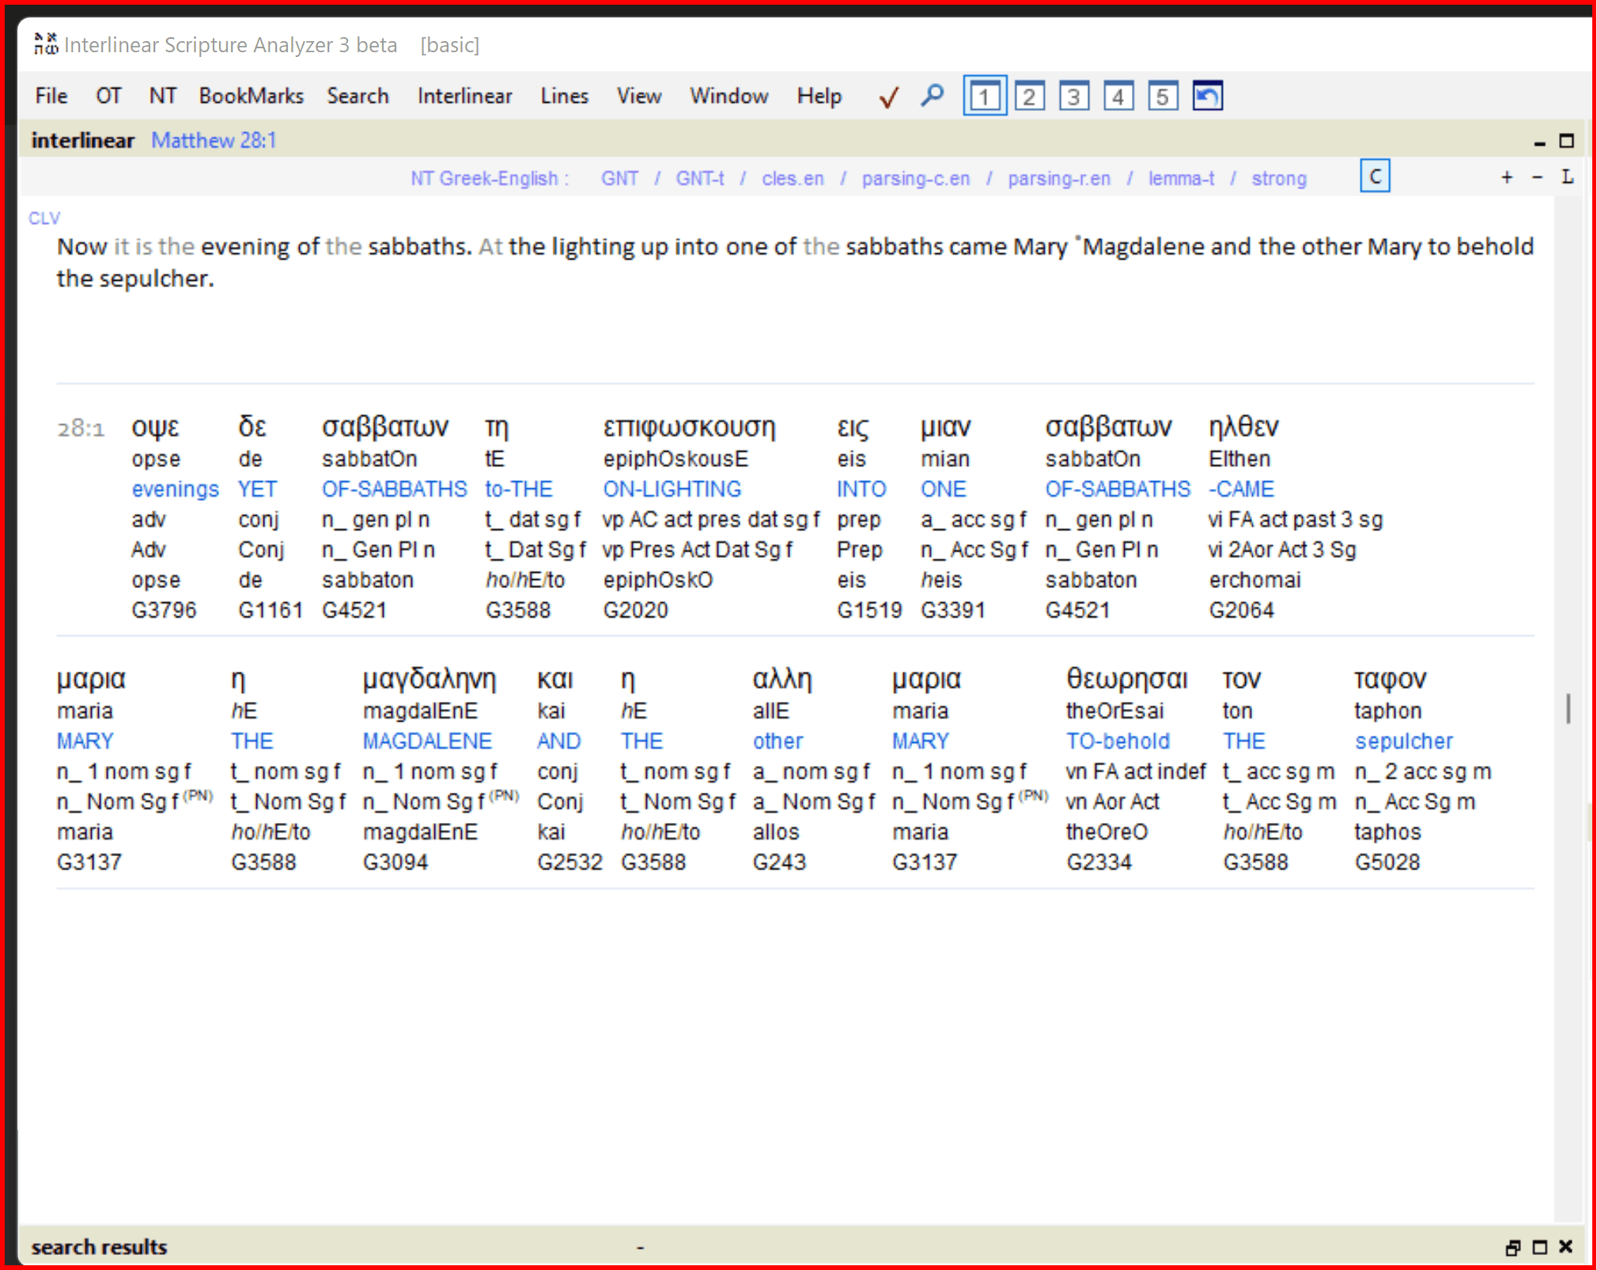Screen dimensions: 1597x1270
Task: Click the NT Greek-English link
Action: click(489, 179)
